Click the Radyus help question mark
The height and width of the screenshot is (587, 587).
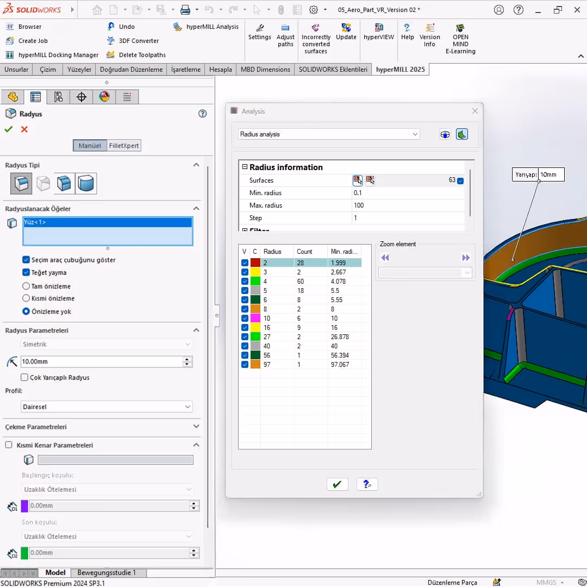point(203,114)
